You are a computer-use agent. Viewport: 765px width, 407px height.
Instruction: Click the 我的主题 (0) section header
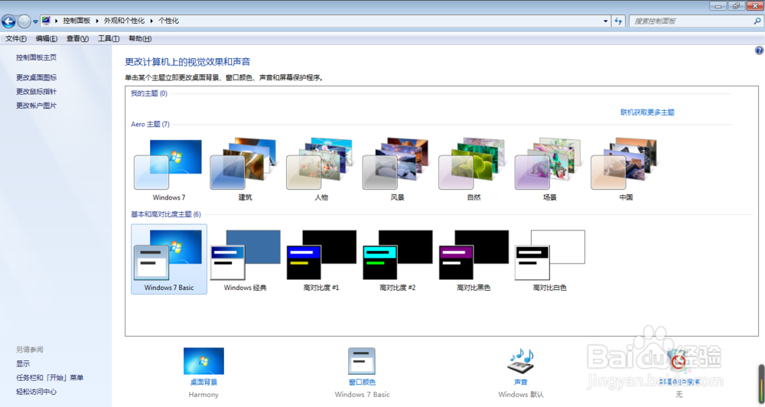tap(149, 93)
